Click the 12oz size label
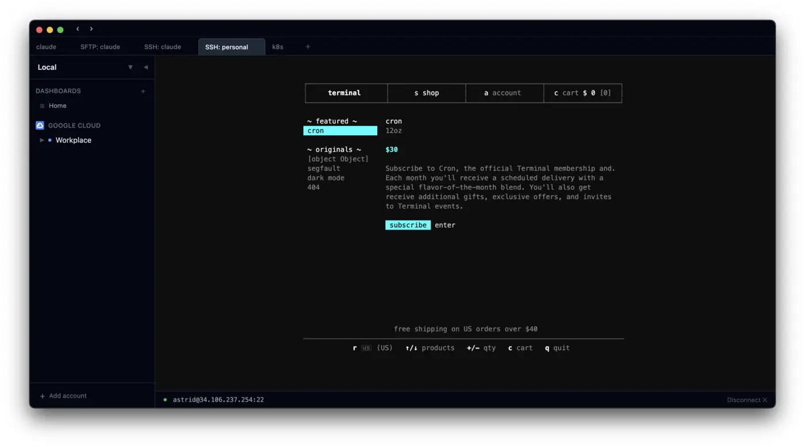Viewport: 805px width, 447px height. tap(394, 131)
